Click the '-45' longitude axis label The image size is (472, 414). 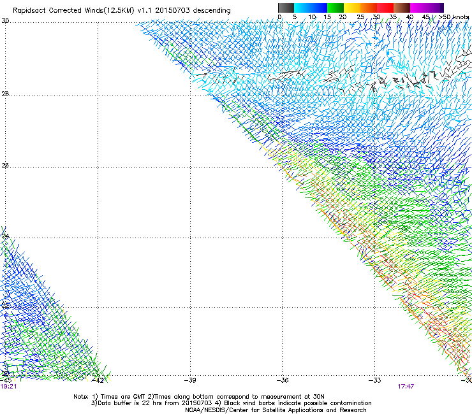tap(6, 380)
